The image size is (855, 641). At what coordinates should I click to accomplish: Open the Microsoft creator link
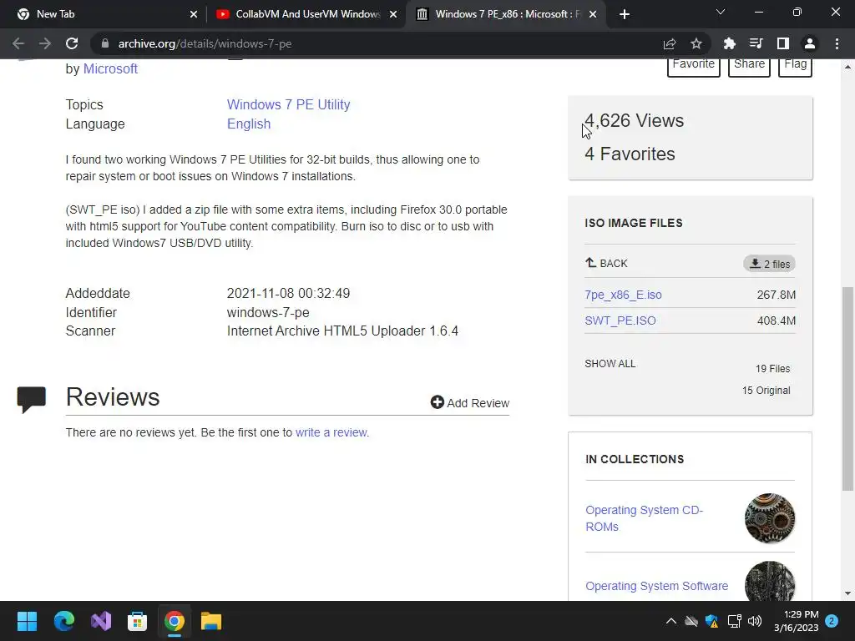click(110, 68)
